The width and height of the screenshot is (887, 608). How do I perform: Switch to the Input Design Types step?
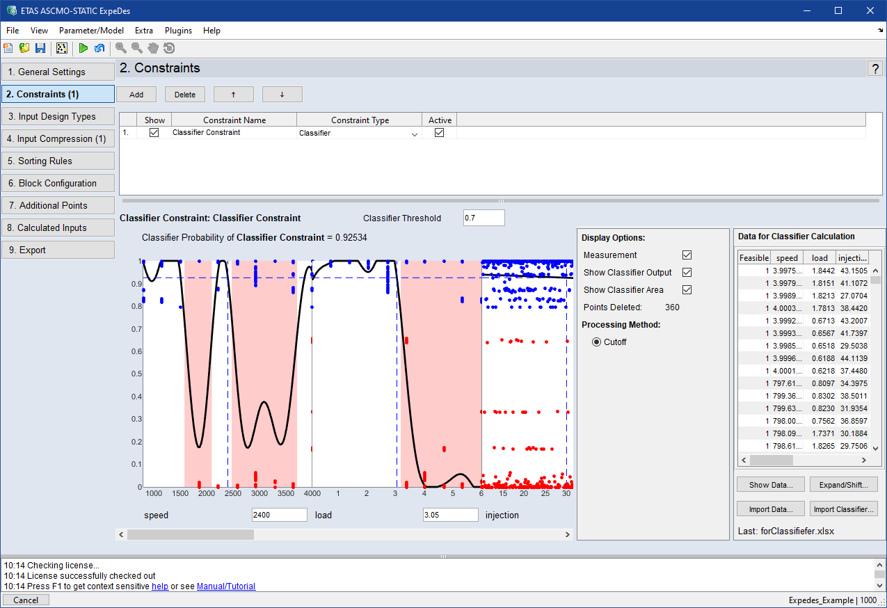[58, 116]
